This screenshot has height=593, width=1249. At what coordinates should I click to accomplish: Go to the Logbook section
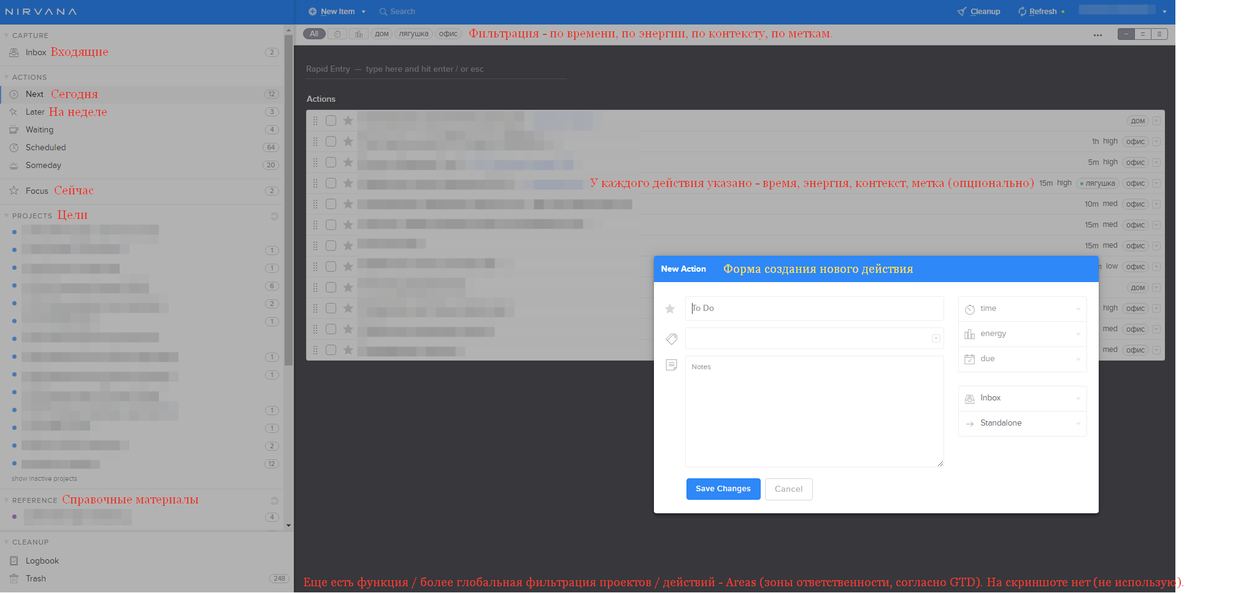click(42, 561)
